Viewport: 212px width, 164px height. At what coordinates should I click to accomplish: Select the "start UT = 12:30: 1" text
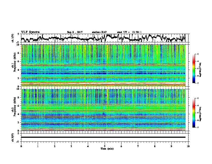(129, 32)
